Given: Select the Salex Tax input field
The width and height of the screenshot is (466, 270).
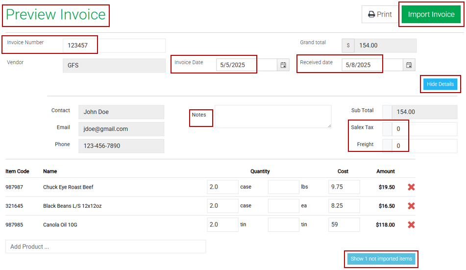Looking at the screenshot, I should 424,129.
